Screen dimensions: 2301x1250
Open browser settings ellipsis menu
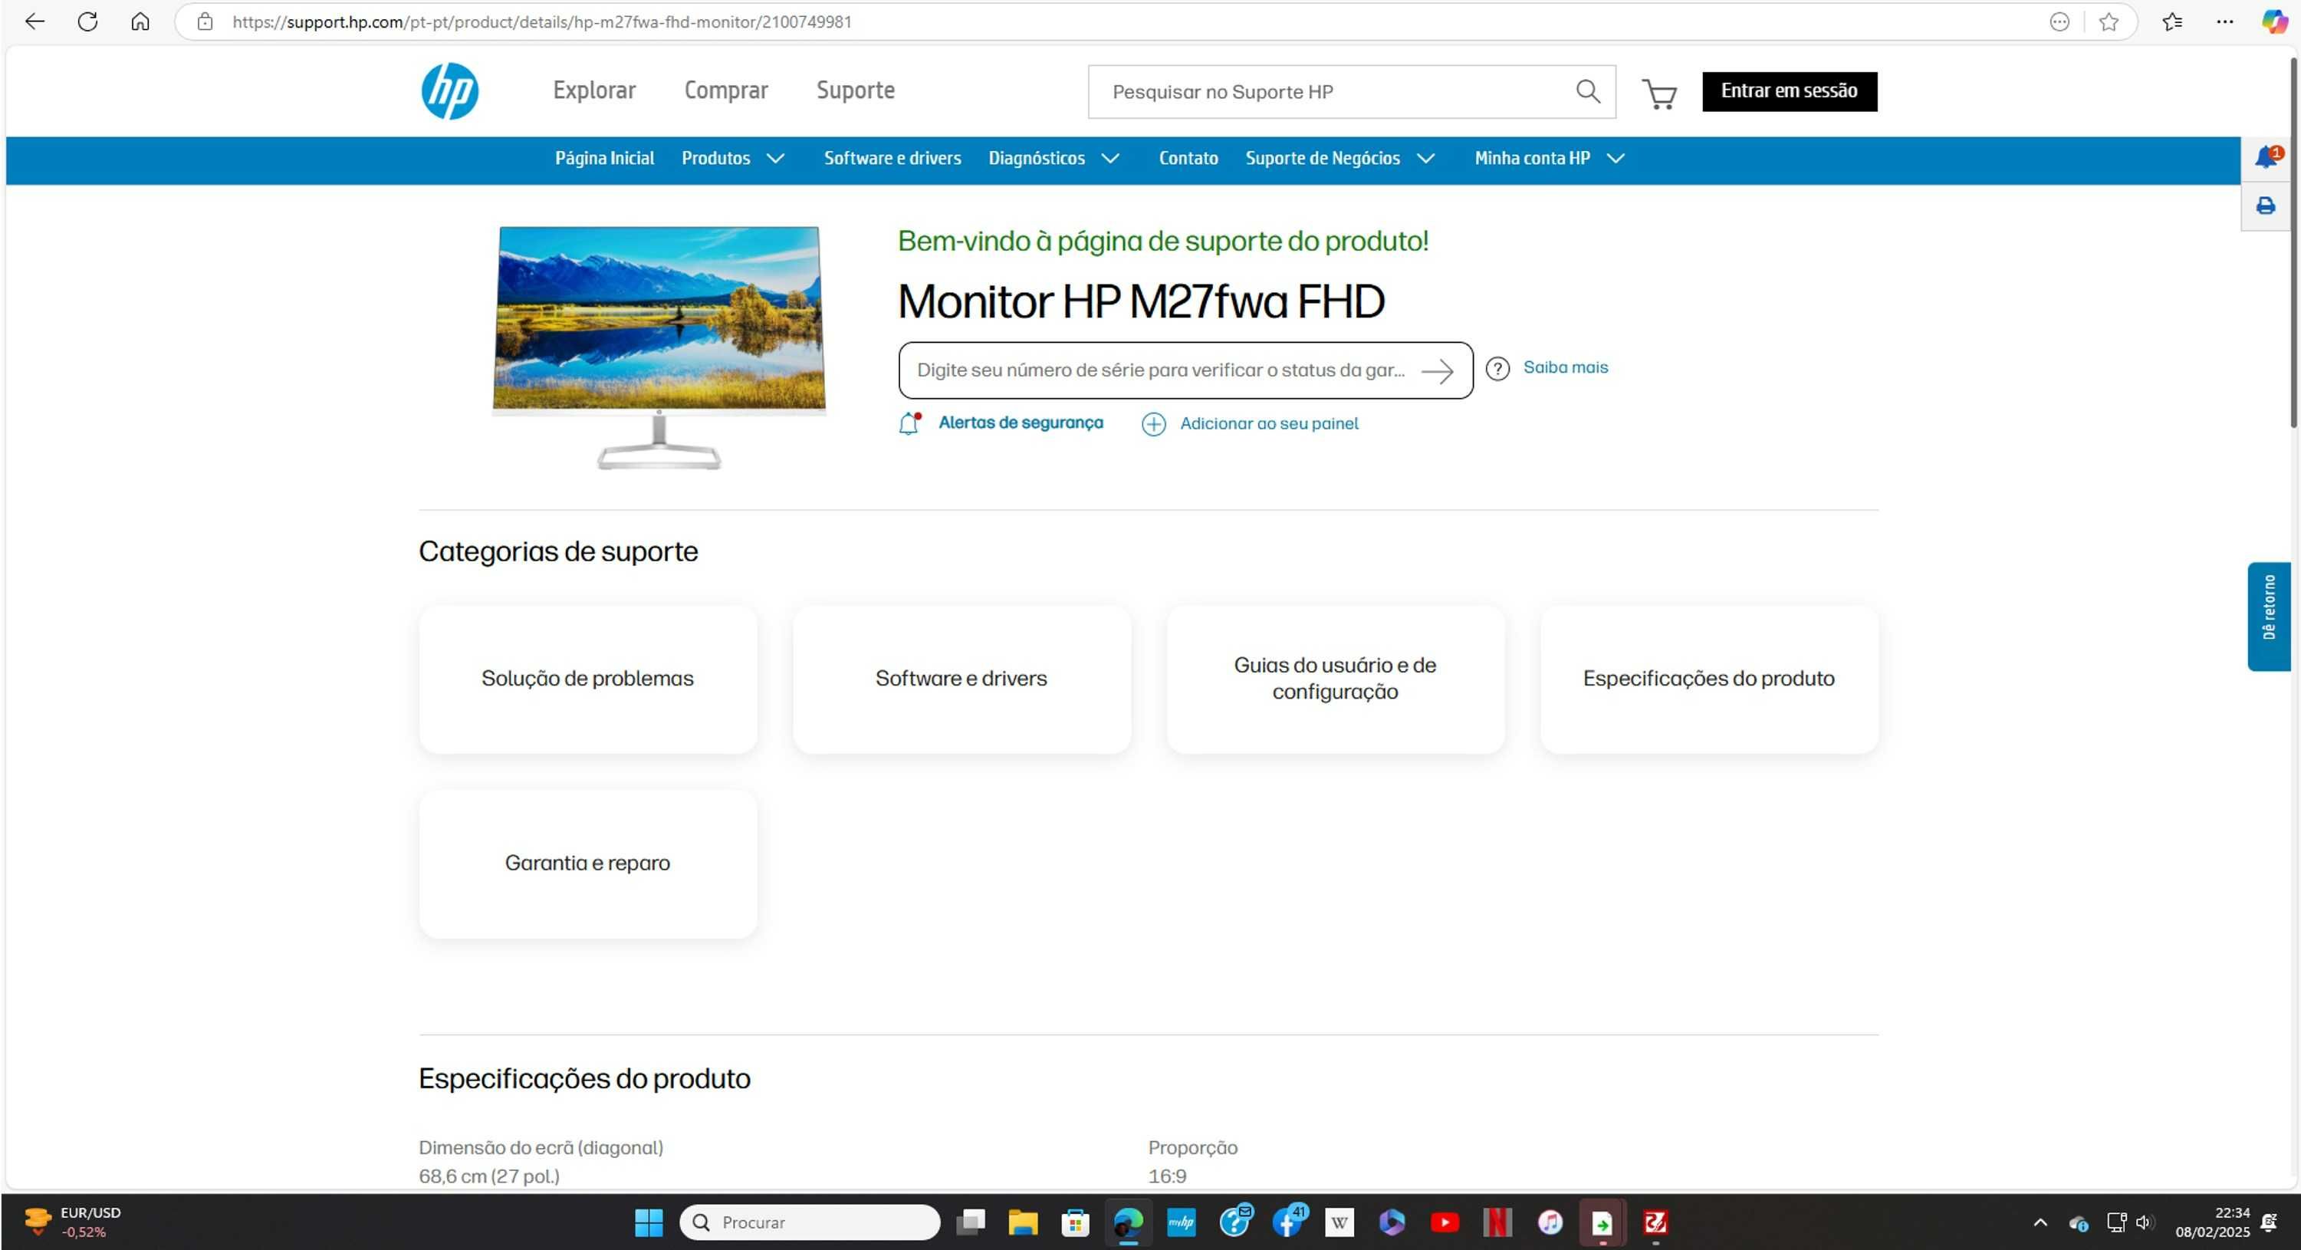point(2224,21)
